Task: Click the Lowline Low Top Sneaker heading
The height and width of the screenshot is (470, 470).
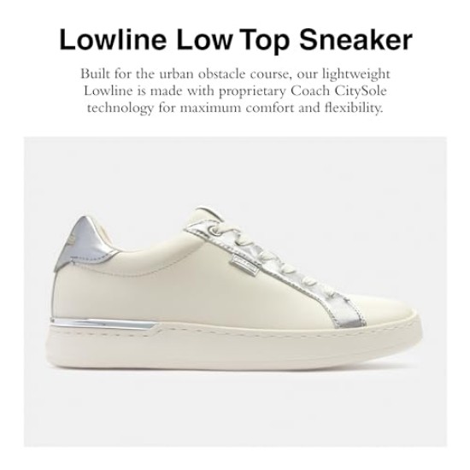Action: [x=236, y=39]
